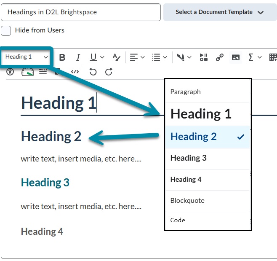
Task: Open the HTML source code editor
Action: pos(75,72)
